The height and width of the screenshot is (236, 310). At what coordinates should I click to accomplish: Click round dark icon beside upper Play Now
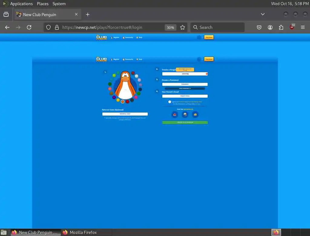199,37
